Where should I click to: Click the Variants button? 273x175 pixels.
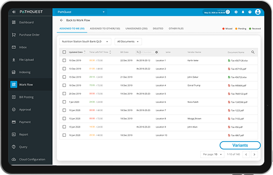click(240, 145)
